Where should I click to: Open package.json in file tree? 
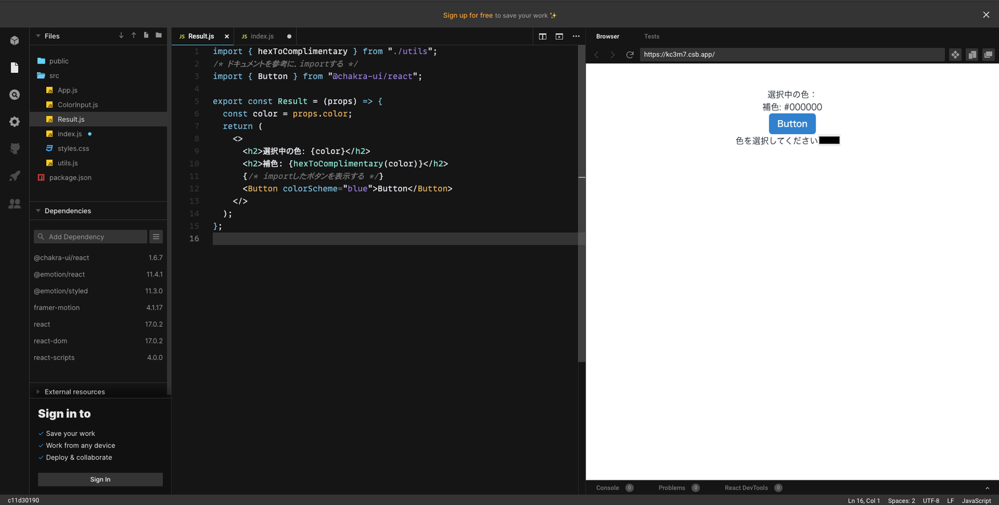point(70,178)
